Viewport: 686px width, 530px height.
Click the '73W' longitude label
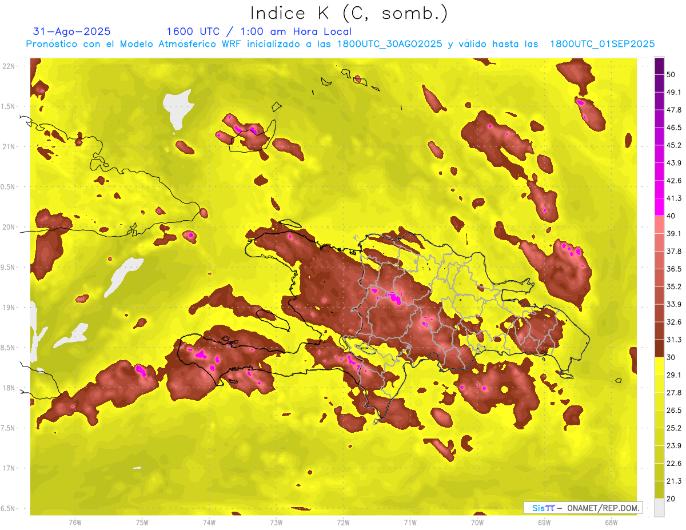tap(276, 522)
